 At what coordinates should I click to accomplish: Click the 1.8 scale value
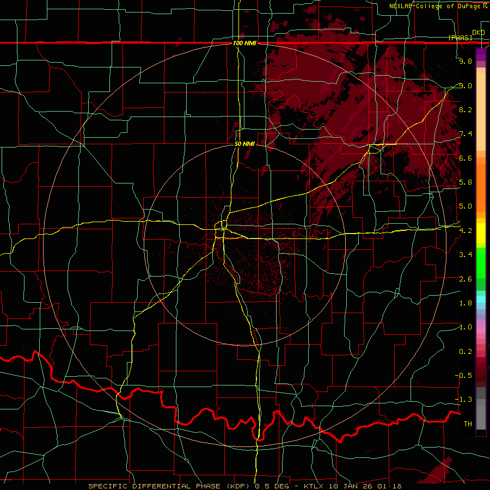coord(465,303)
